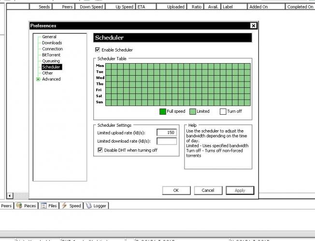Screen dimensions: 315x241
Task: Select Other in preferences tree
Action: pos(47,73)
